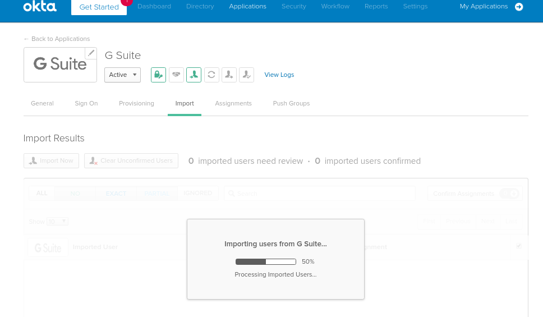Click the Okta logo
Viewport: 543px width, 317px height.
click(x=40, y=6)
